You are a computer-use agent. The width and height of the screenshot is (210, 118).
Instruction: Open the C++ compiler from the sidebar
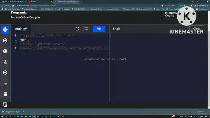pyautogui.click(x=5, y=51)
